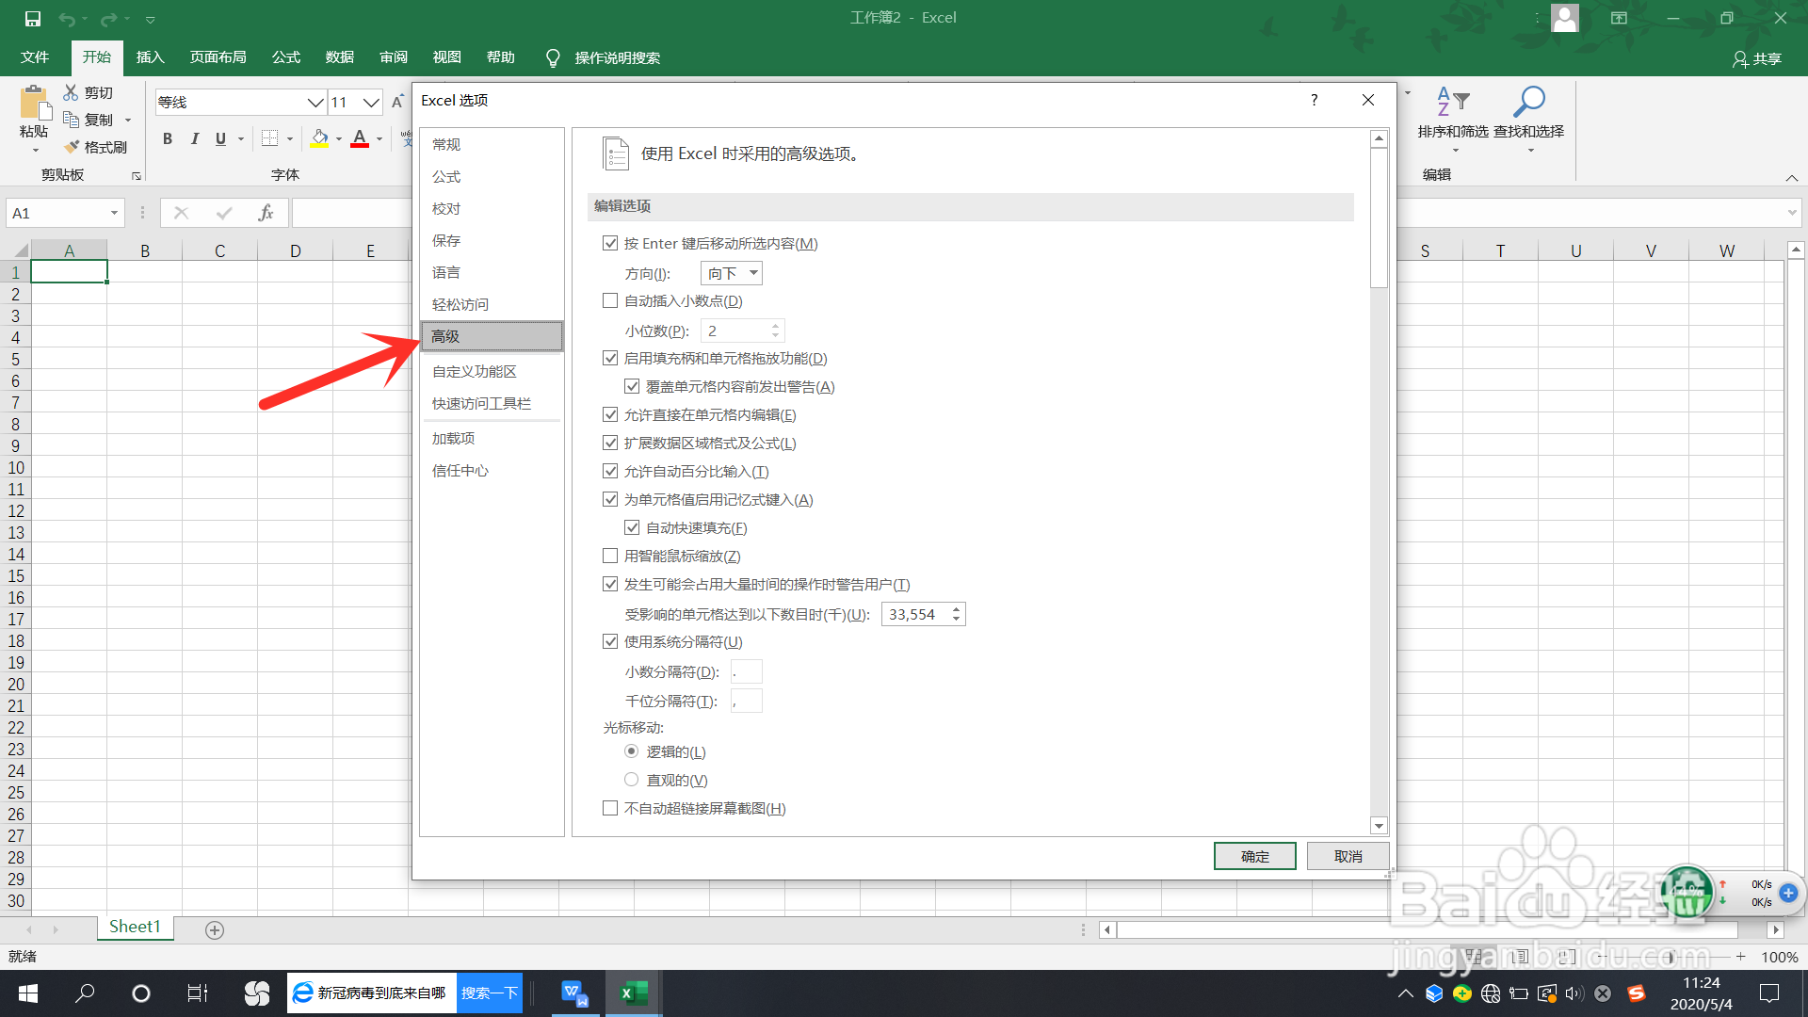Click the Excel Options help question mark
Viewport: 1808px width, 1017px height.
tap(1314, 100)
